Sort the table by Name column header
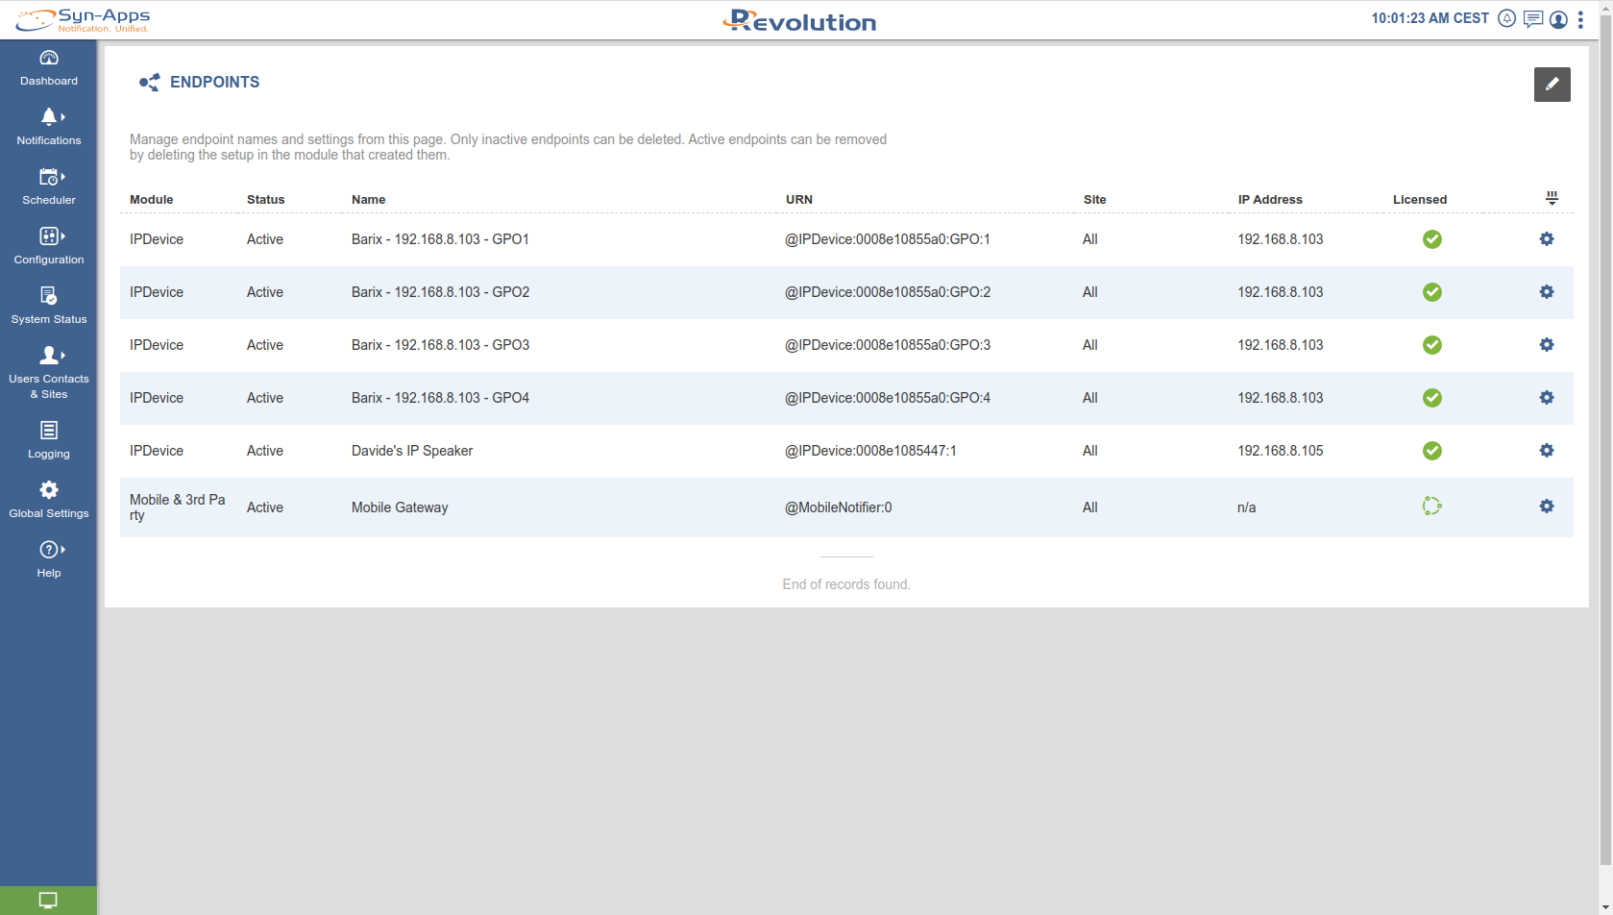The height and width of the screenshot is (915, 1613). tap(368, 200)
